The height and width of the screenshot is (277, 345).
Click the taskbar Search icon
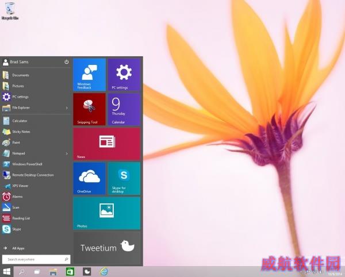[x=22, y=272]
